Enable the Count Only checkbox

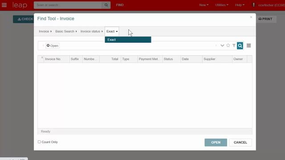[39, 142]
